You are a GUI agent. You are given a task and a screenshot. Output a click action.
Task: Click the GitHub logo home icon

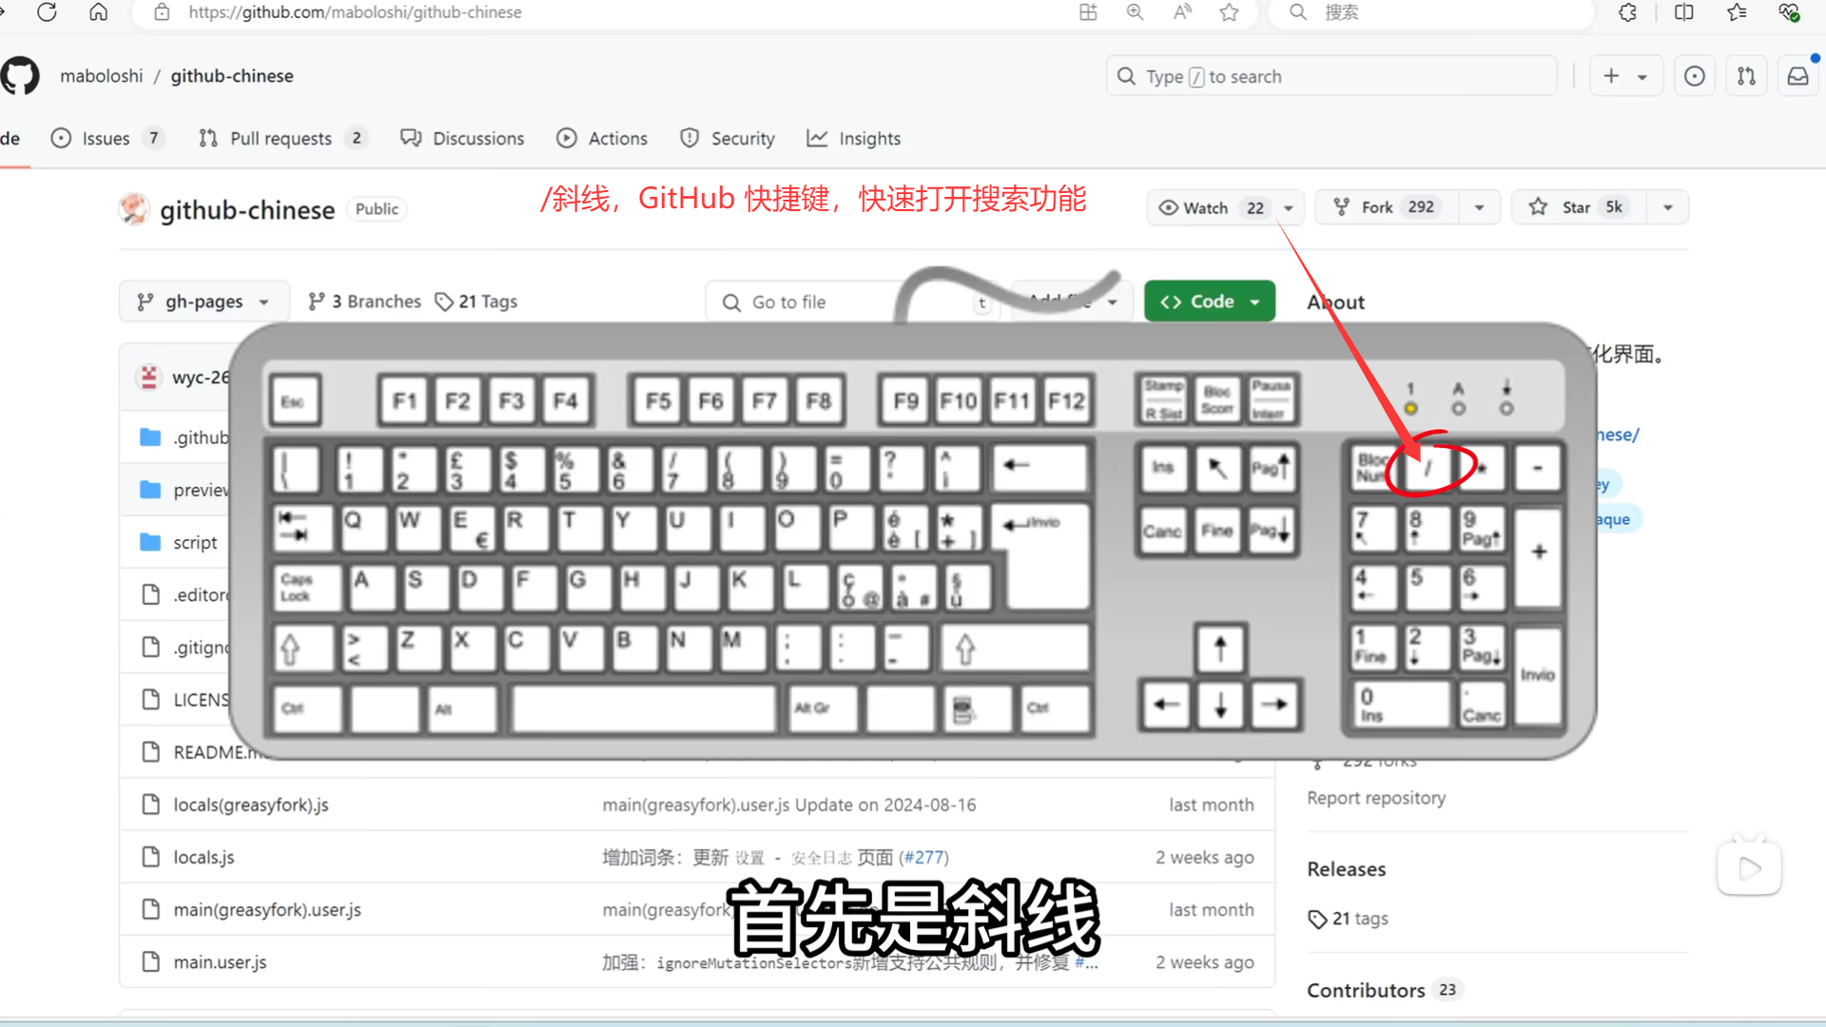pyautogui.click(x=19, y=76)
